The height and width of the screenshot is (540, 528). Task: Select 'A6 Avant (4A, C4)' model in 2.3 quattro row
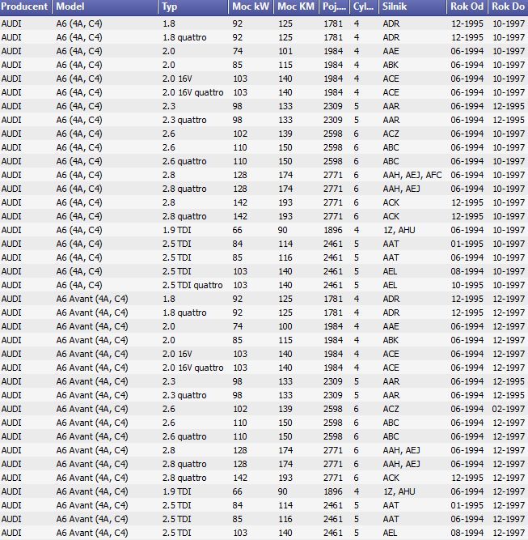pyautogui.click(x=92, y=395)
